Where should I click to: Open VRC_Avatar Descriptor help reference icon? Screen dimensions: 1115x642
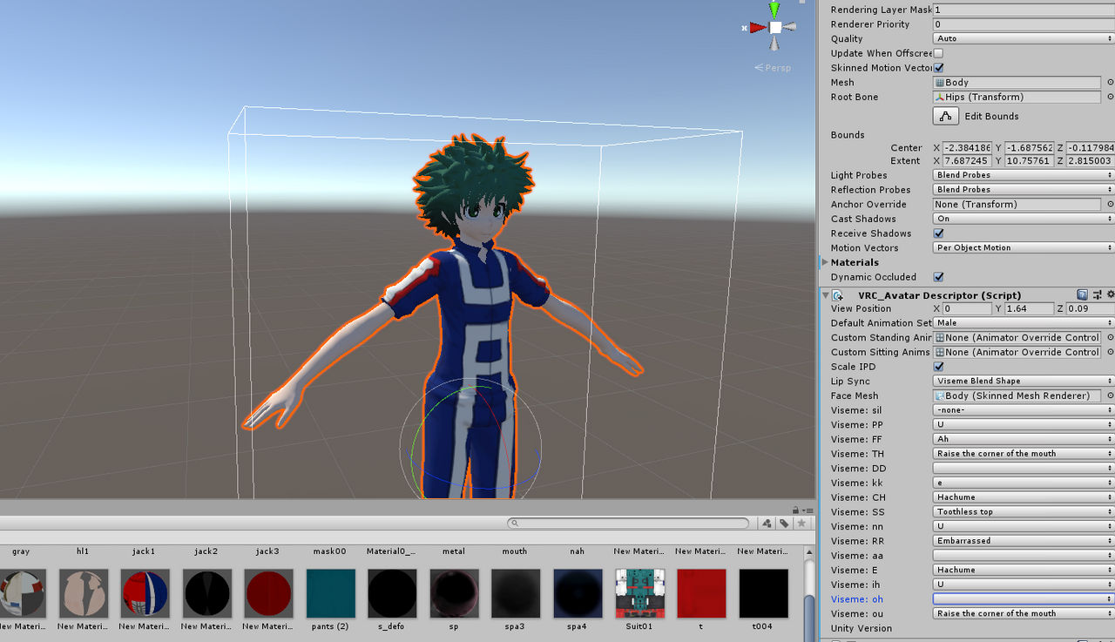1082,294
